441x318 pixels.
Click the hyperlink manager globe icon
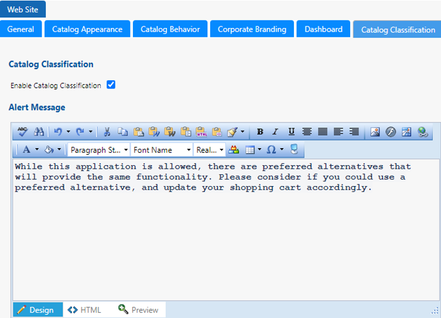[x=422, y=132]
